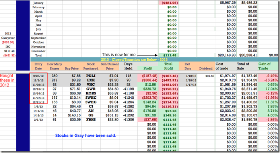Viewport: 280px width, 153px height.
Task: Click the VHC stock ticker cell
Action: (91, 84)
